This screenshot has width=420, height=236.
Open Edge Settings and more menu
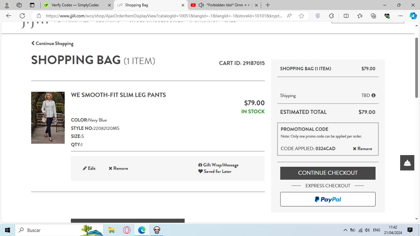point(400,16)
